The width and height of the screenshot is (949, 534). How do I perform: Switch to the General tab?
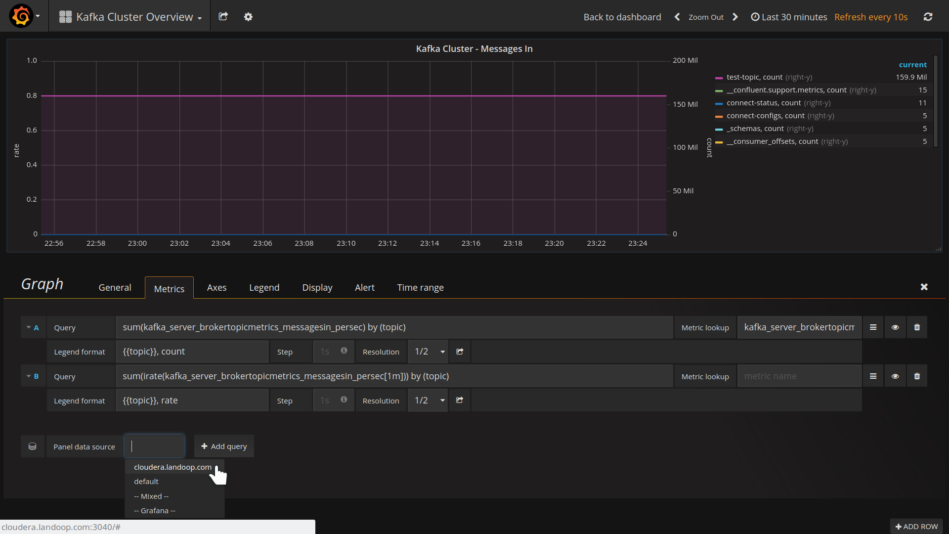point(115,288)
